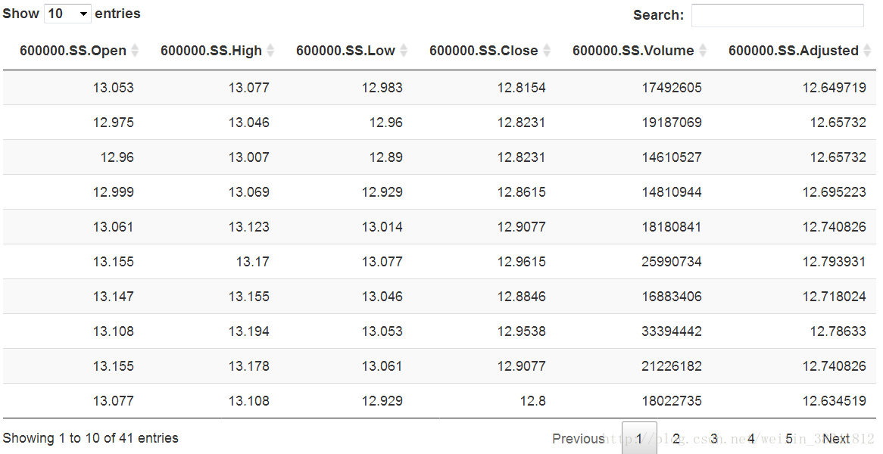Go to the Next page
Screen dimensions: 883x454
pyautogui.click(x=836, y=438)
